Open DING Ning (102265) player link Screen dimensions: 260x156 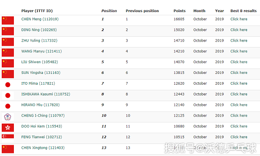click(39, 30)
